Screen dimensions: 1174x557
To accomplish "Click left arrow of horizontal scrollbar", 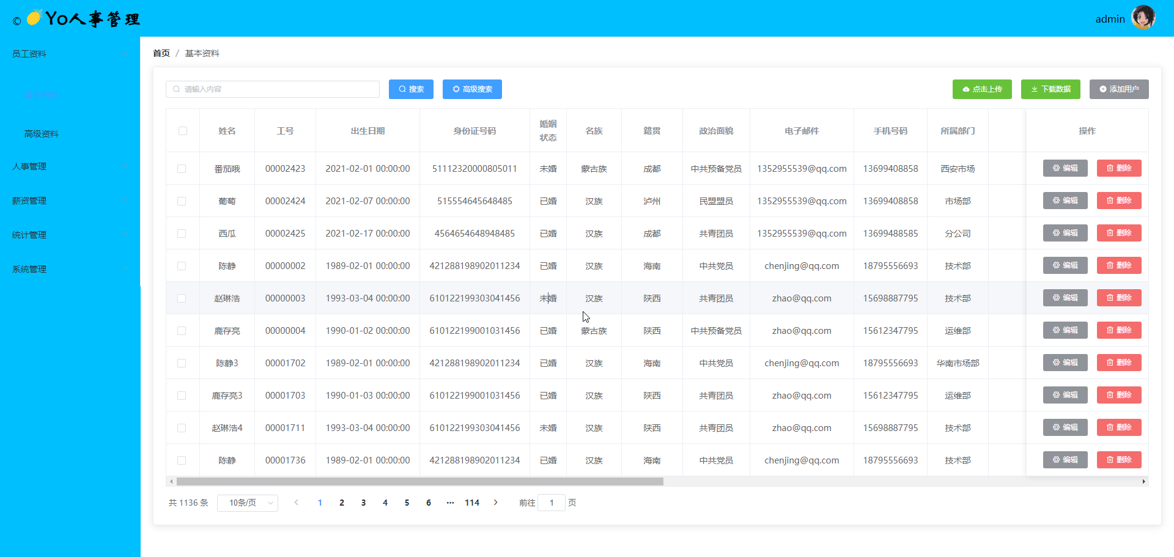I will click(x=171, y=482).
